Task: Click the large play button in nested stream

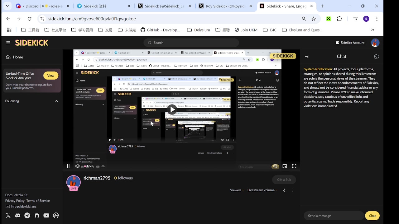Action: (x=172, y=110)
